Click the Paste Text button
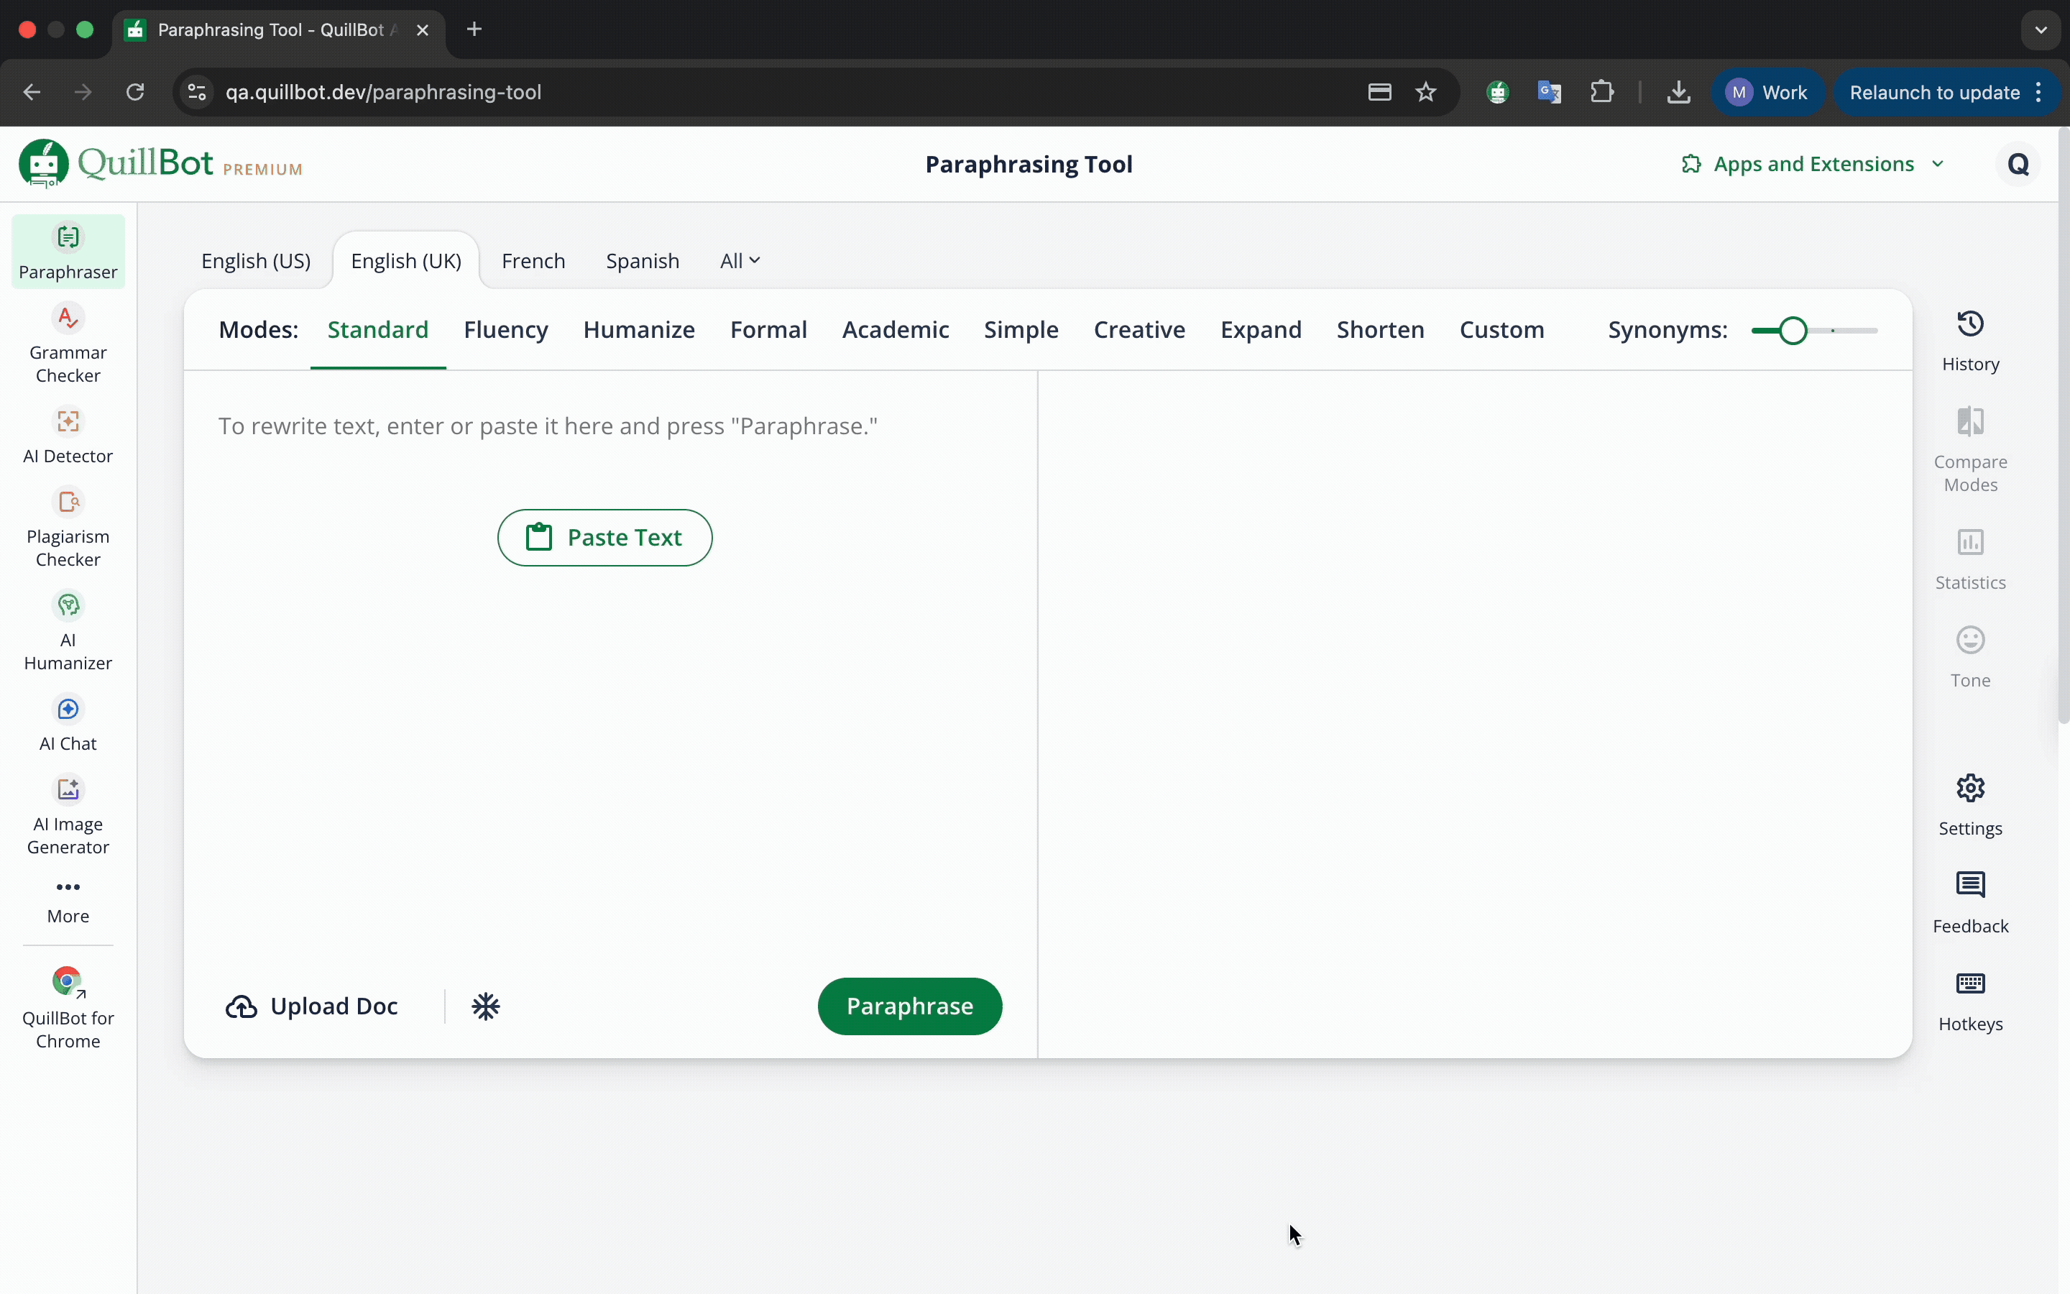This screenshot has width=2070, height=1294. click(x=604, y=538)
